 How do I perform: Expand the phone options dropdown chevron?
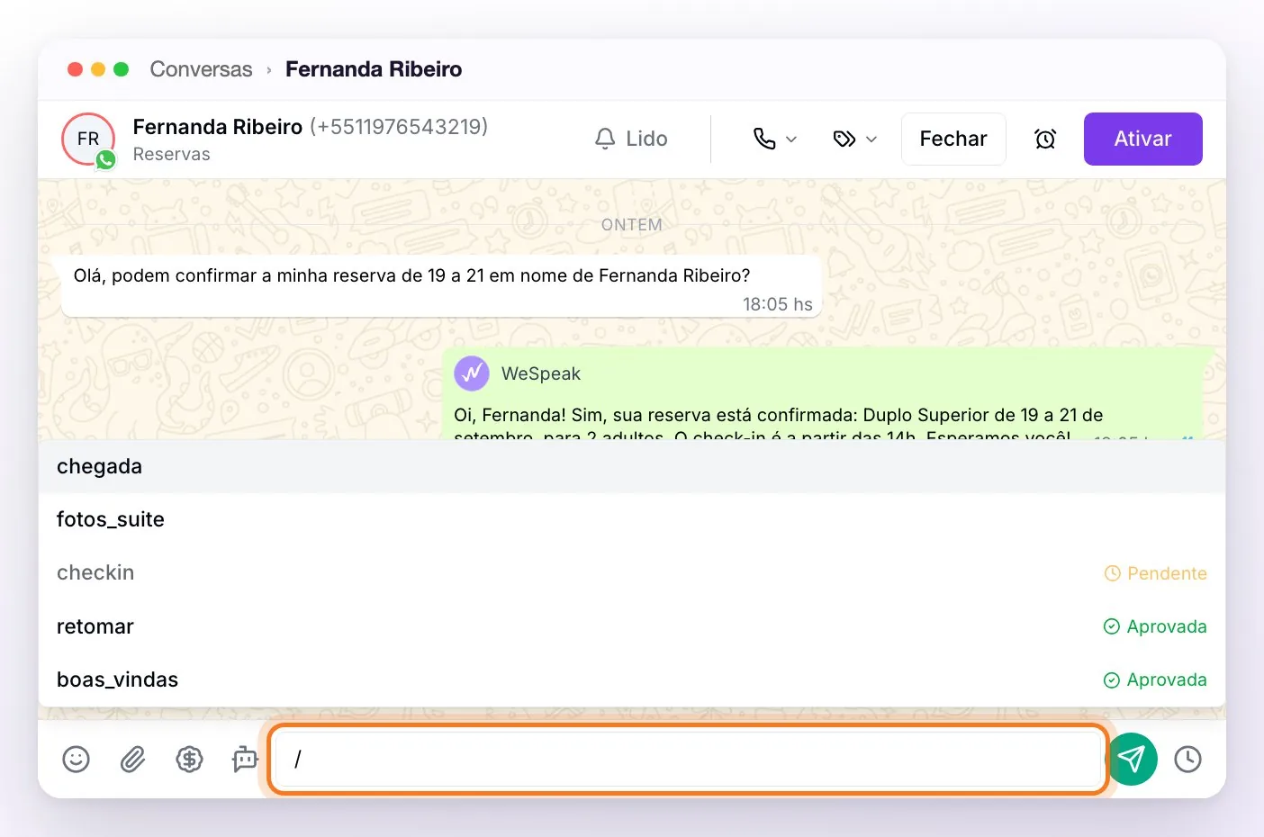coord(791,139)
